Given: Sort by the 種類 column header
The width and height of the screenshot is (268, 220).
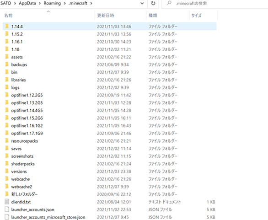Looking at the screenshot, I should coord(153,16).
